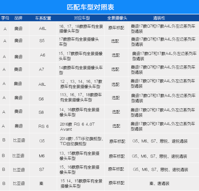Select the A8L model cell
Image resolution: width=199 pixels, height=191 pixels.
[x=42, y=84]
